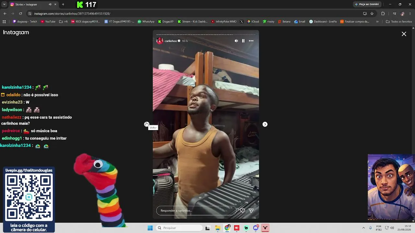415x233 pixels.
Task: Open a new browser tab
Action: pos(63,5)
